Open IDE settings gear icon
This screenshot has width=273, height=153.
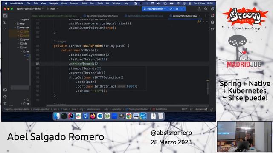pos(212,9)
